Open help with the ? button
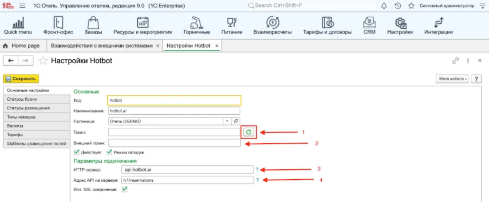The width and height of the screenshot is (489, 202). coord(476,79)
